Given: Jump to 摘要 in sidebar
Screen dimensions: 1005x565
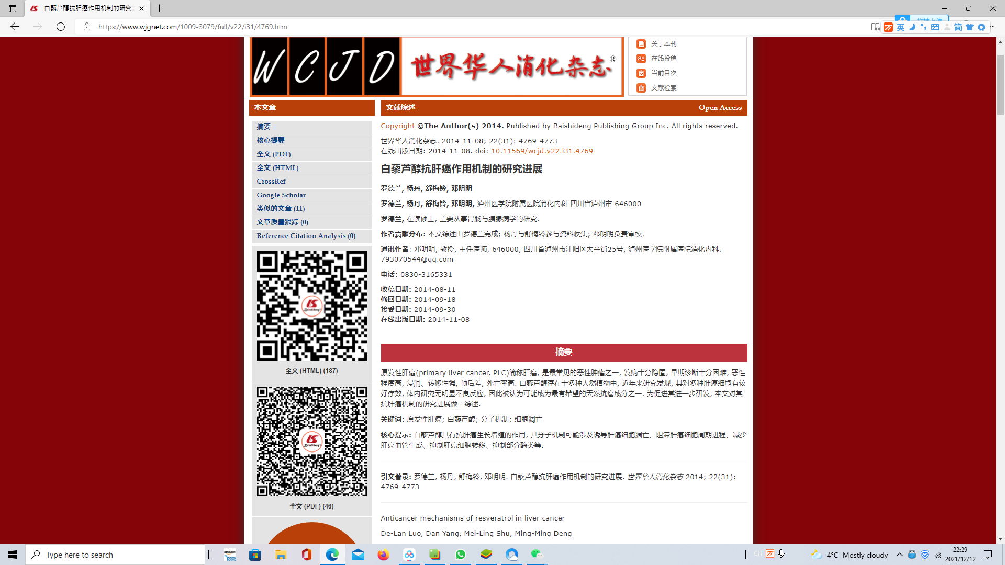Looking at the screenshot, I should point(263,127).
